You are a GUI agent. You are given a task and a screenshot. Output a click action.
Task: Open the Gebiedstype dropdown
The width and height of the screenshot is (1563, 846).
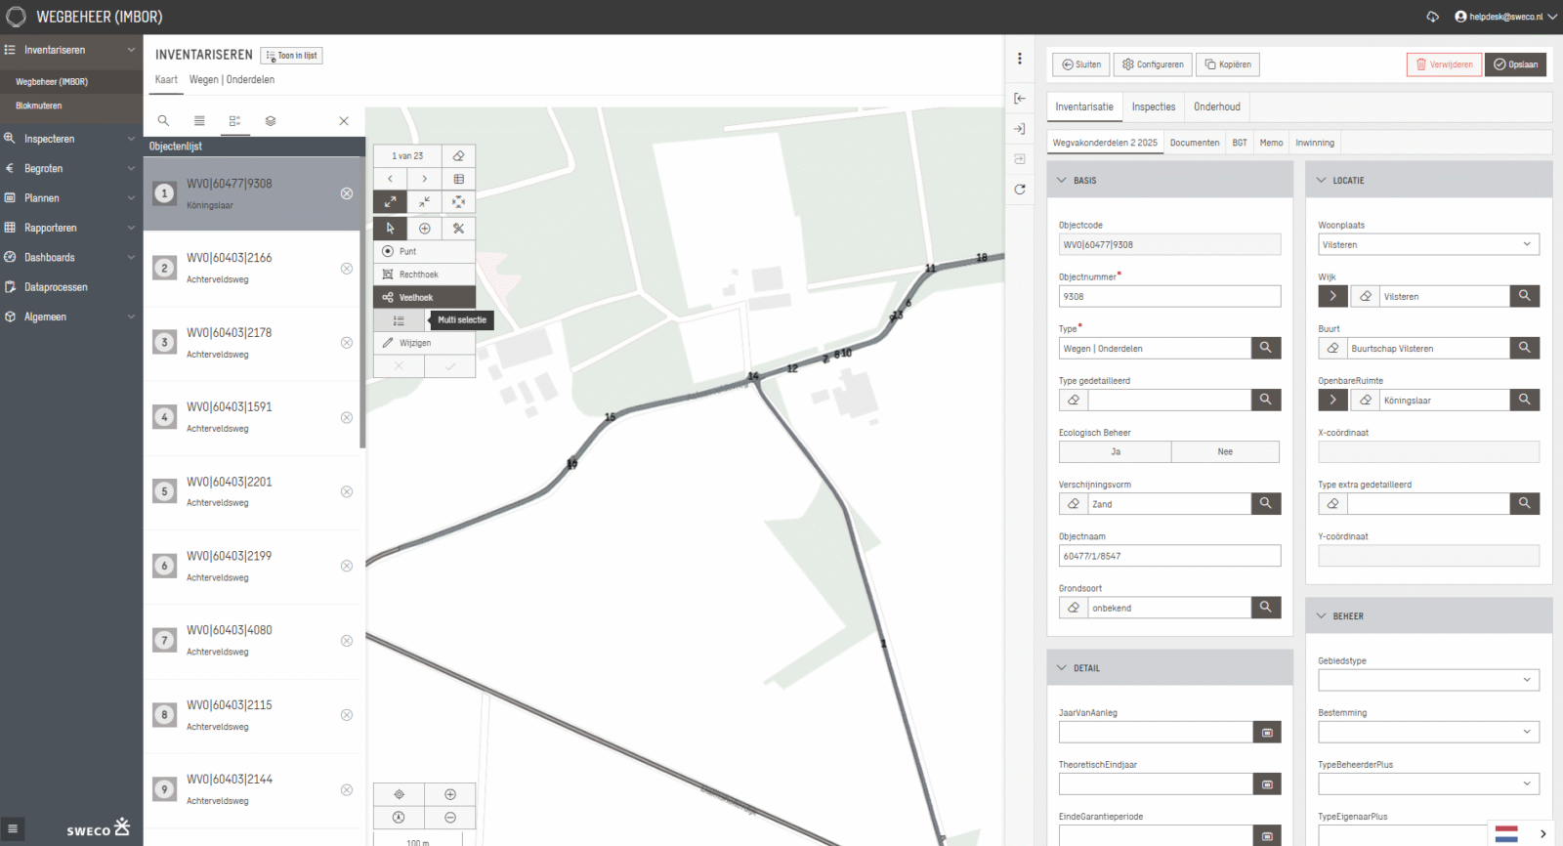[x=1428, y=680]
